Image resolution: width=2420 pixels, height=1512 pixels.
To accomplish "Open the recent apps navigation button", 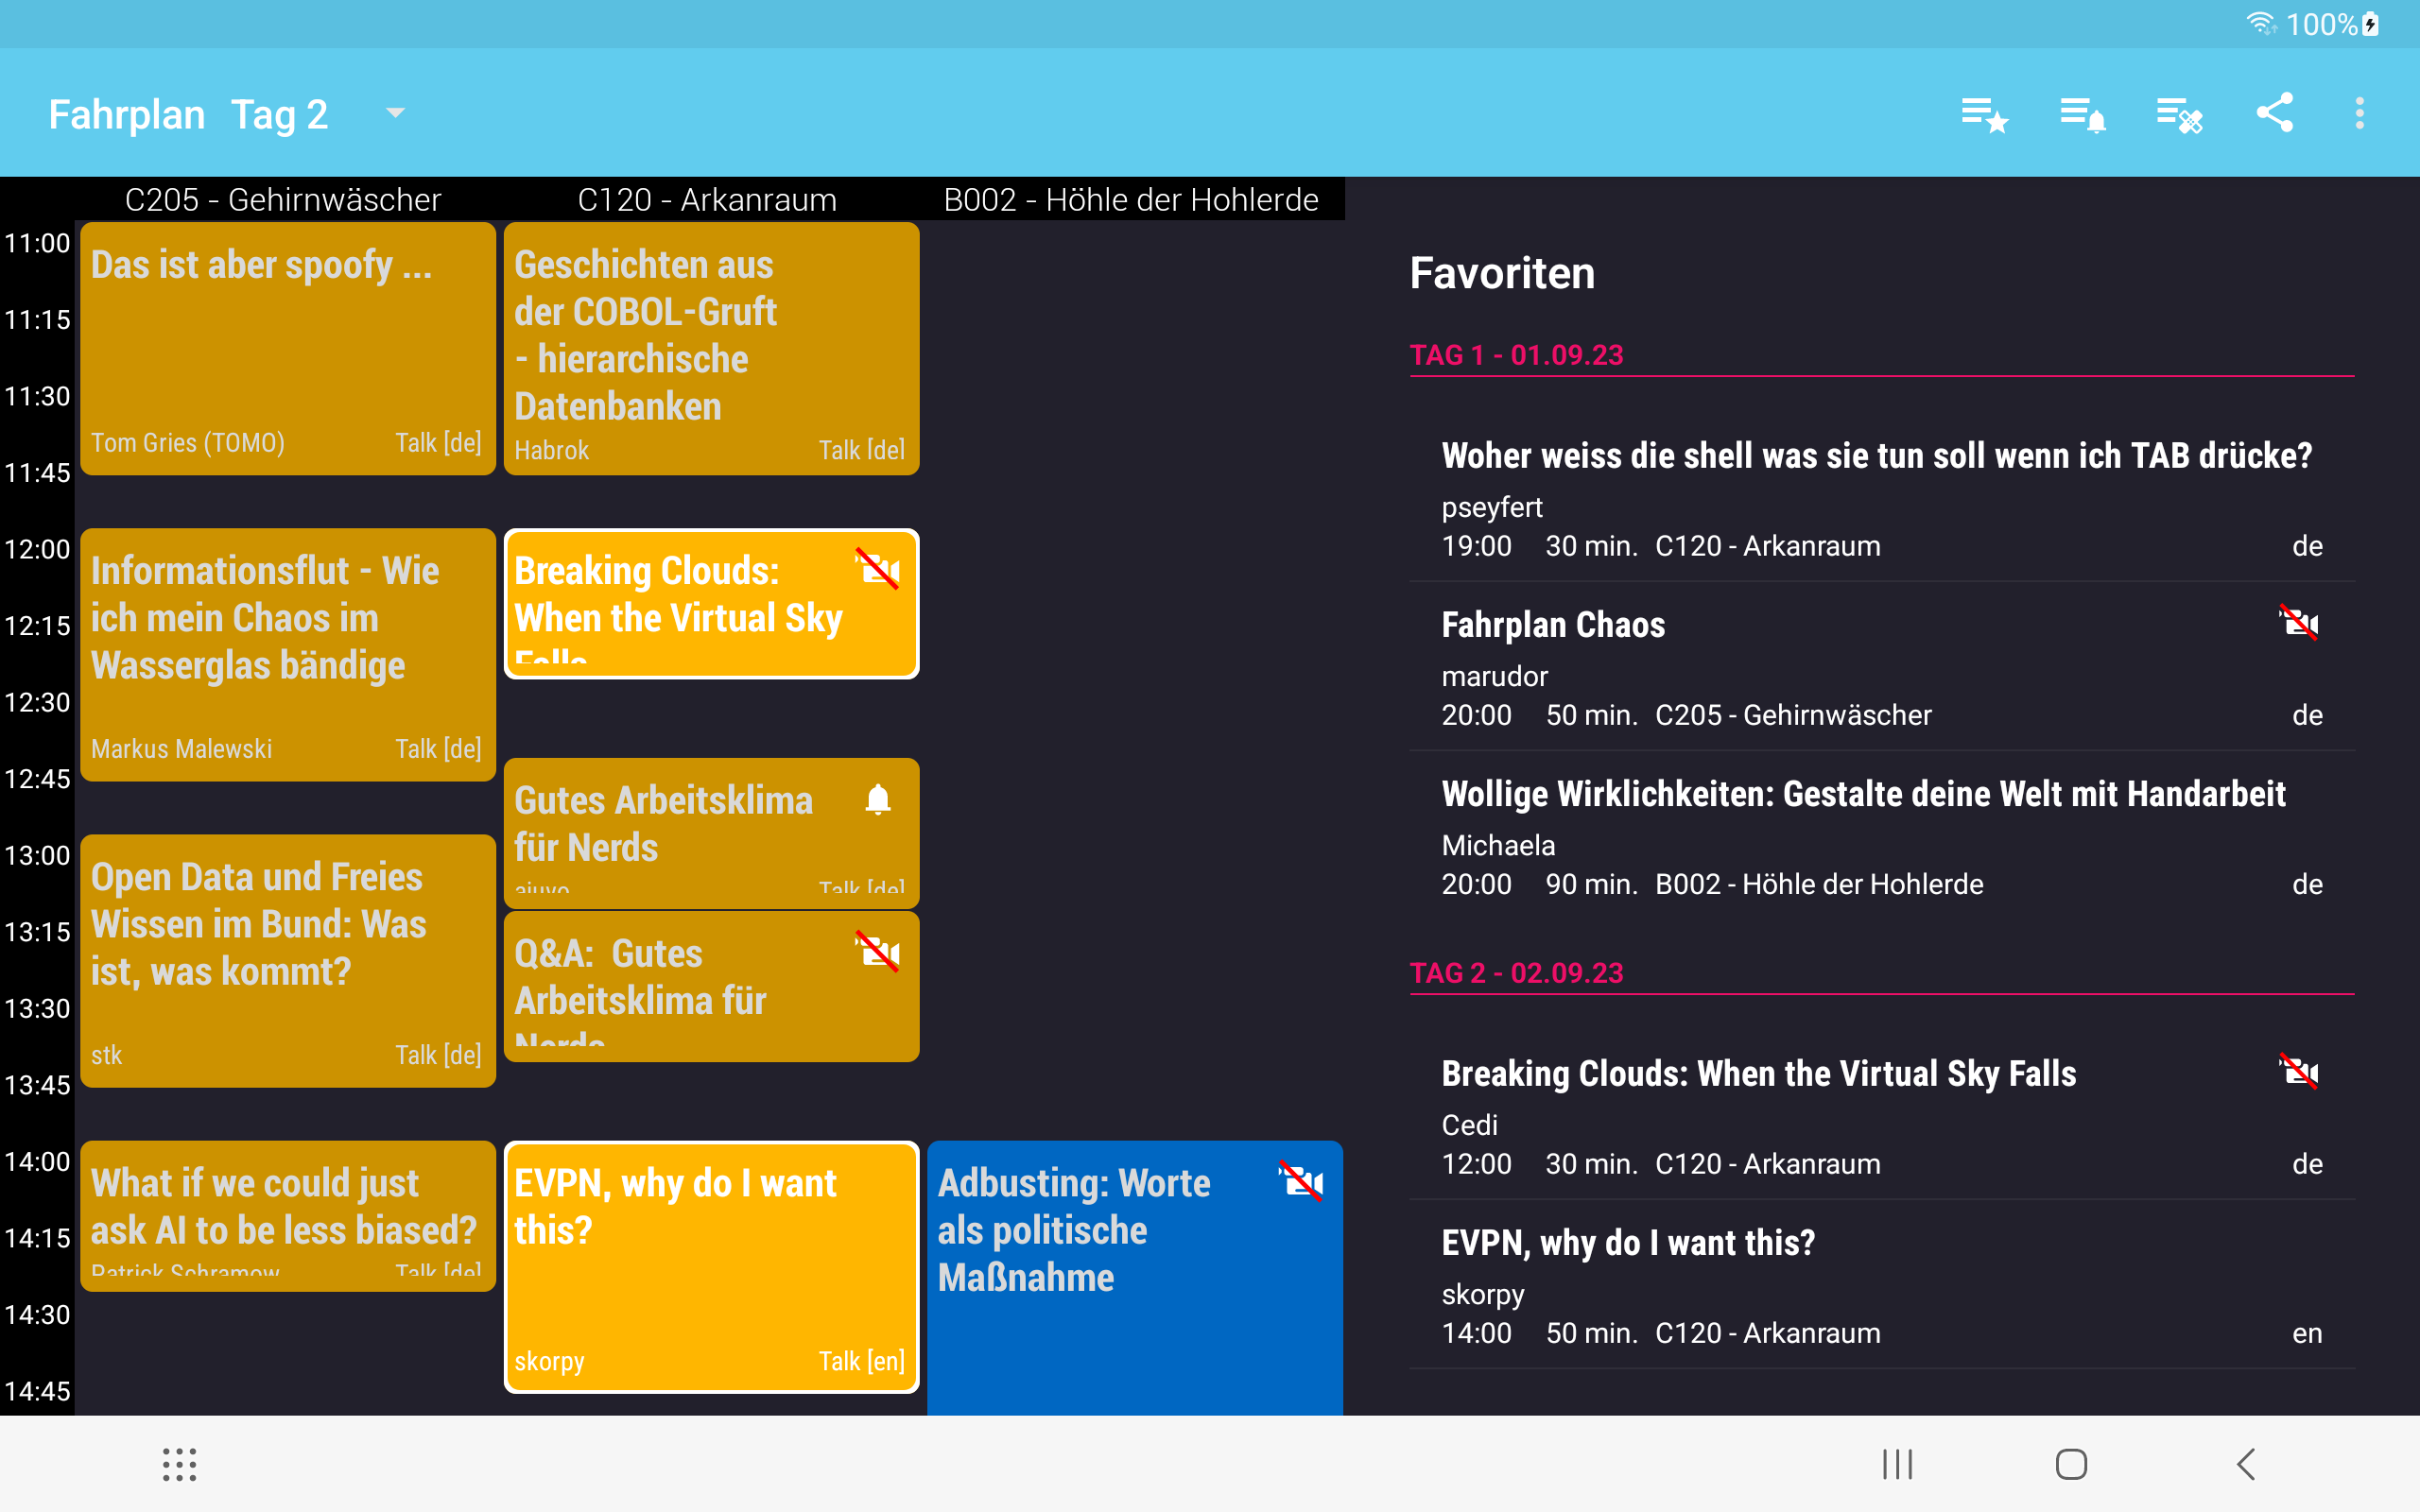I will click(1897, 1464).
